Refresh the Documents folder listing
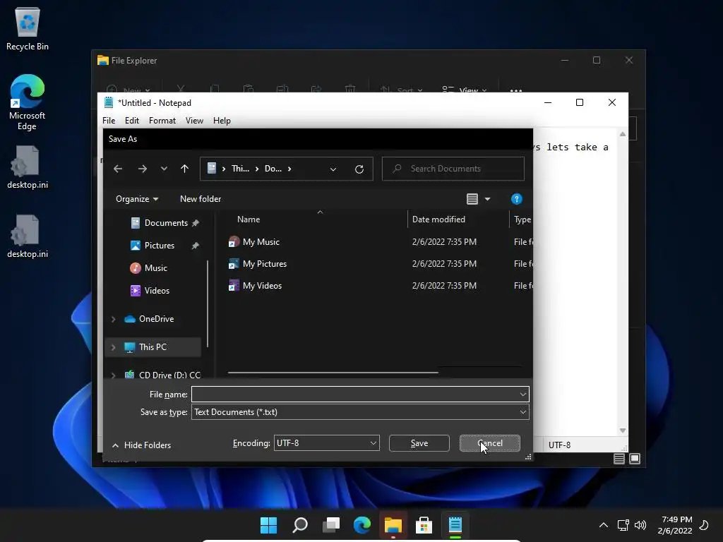Viewport: 723px width, 542px height. click(359, 169)
